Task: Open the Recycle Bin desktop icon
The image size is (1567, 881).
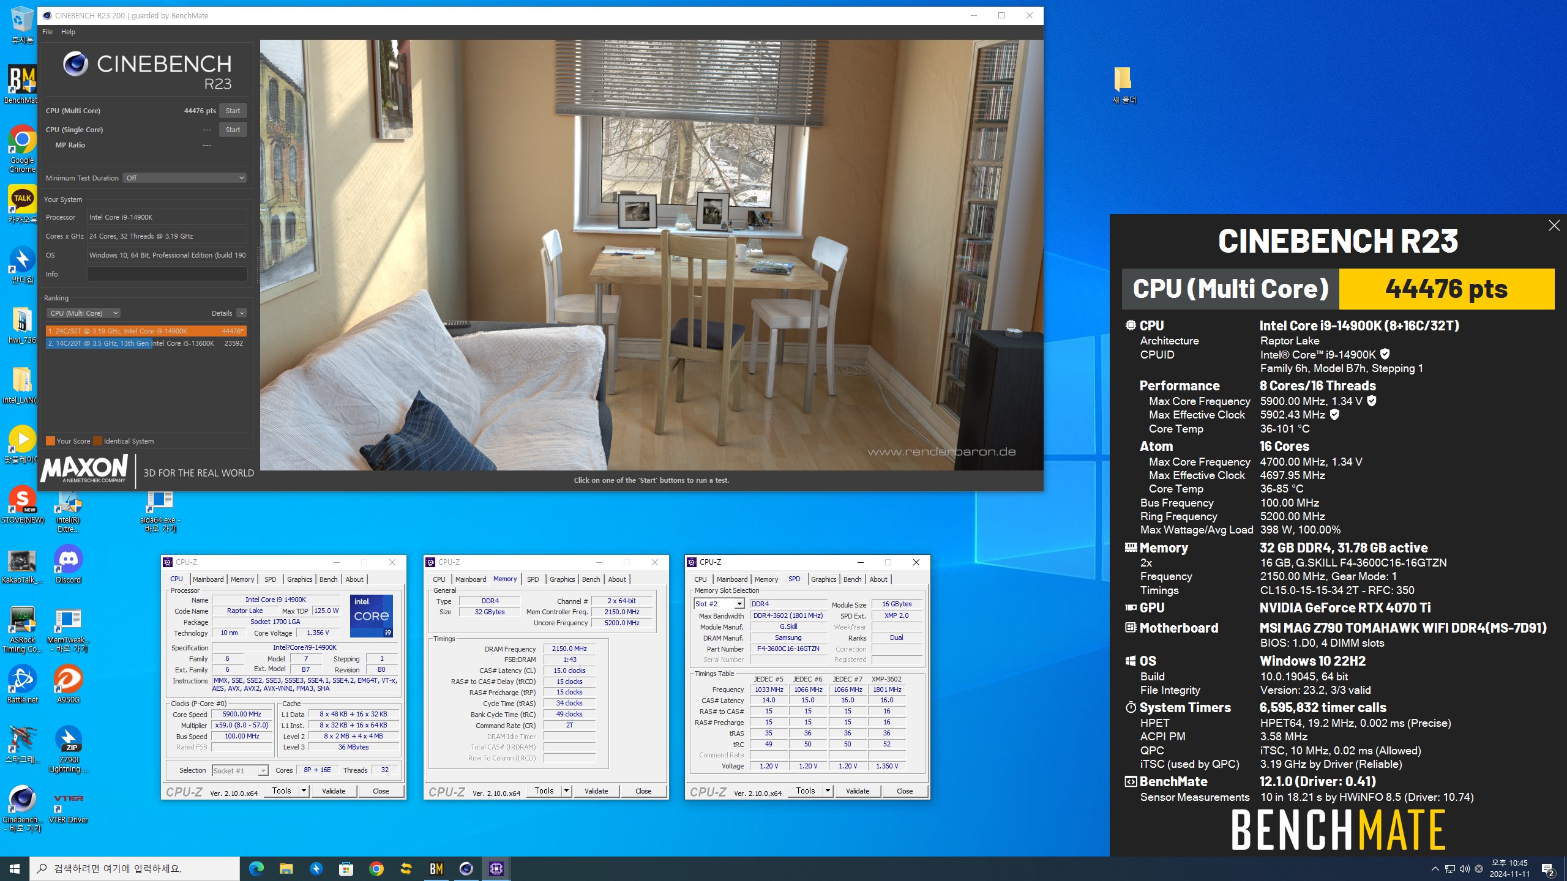Action: [x=22, y=24]
